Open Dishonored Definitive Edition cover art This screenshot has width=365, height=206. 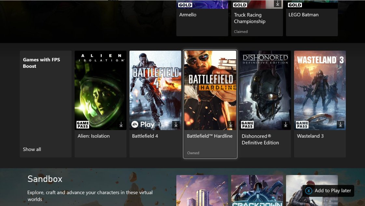click(265, 90)
